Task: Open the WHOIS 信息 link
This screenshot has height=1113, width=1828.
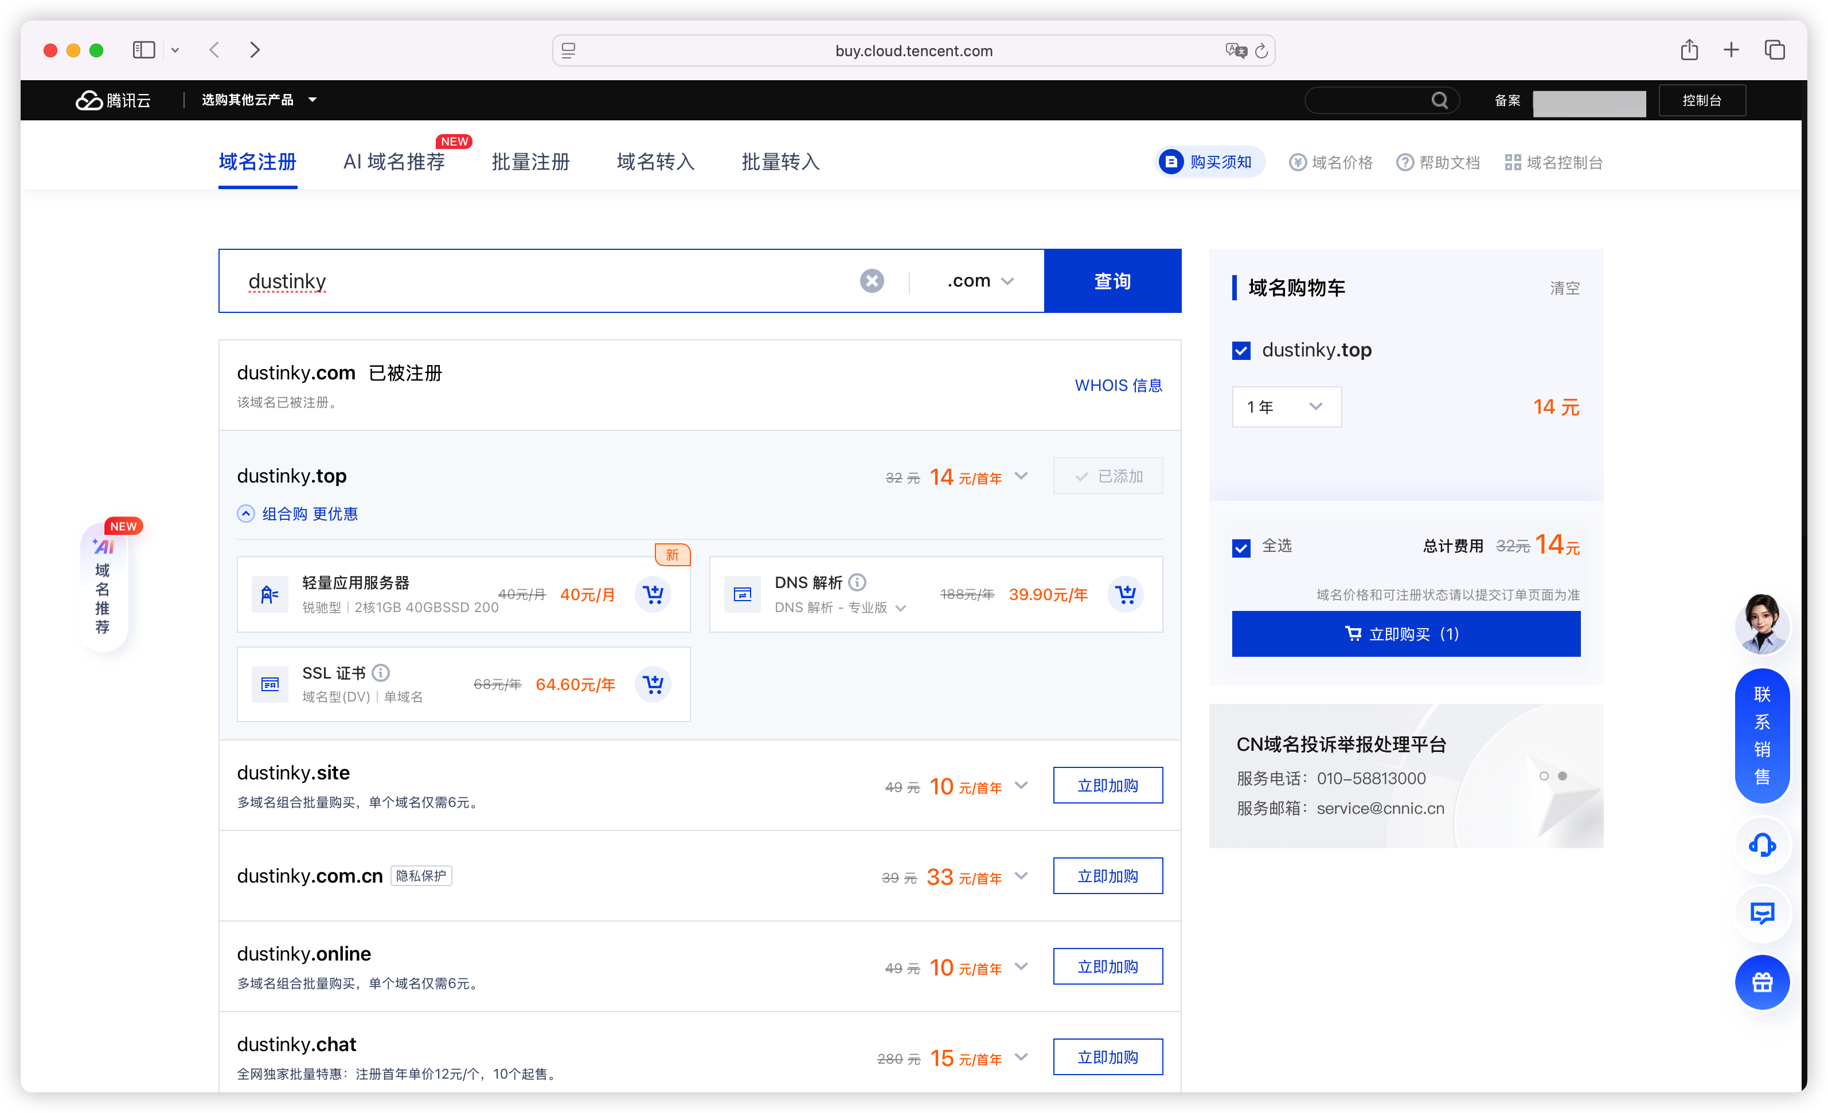Action: coord(1118,386)
